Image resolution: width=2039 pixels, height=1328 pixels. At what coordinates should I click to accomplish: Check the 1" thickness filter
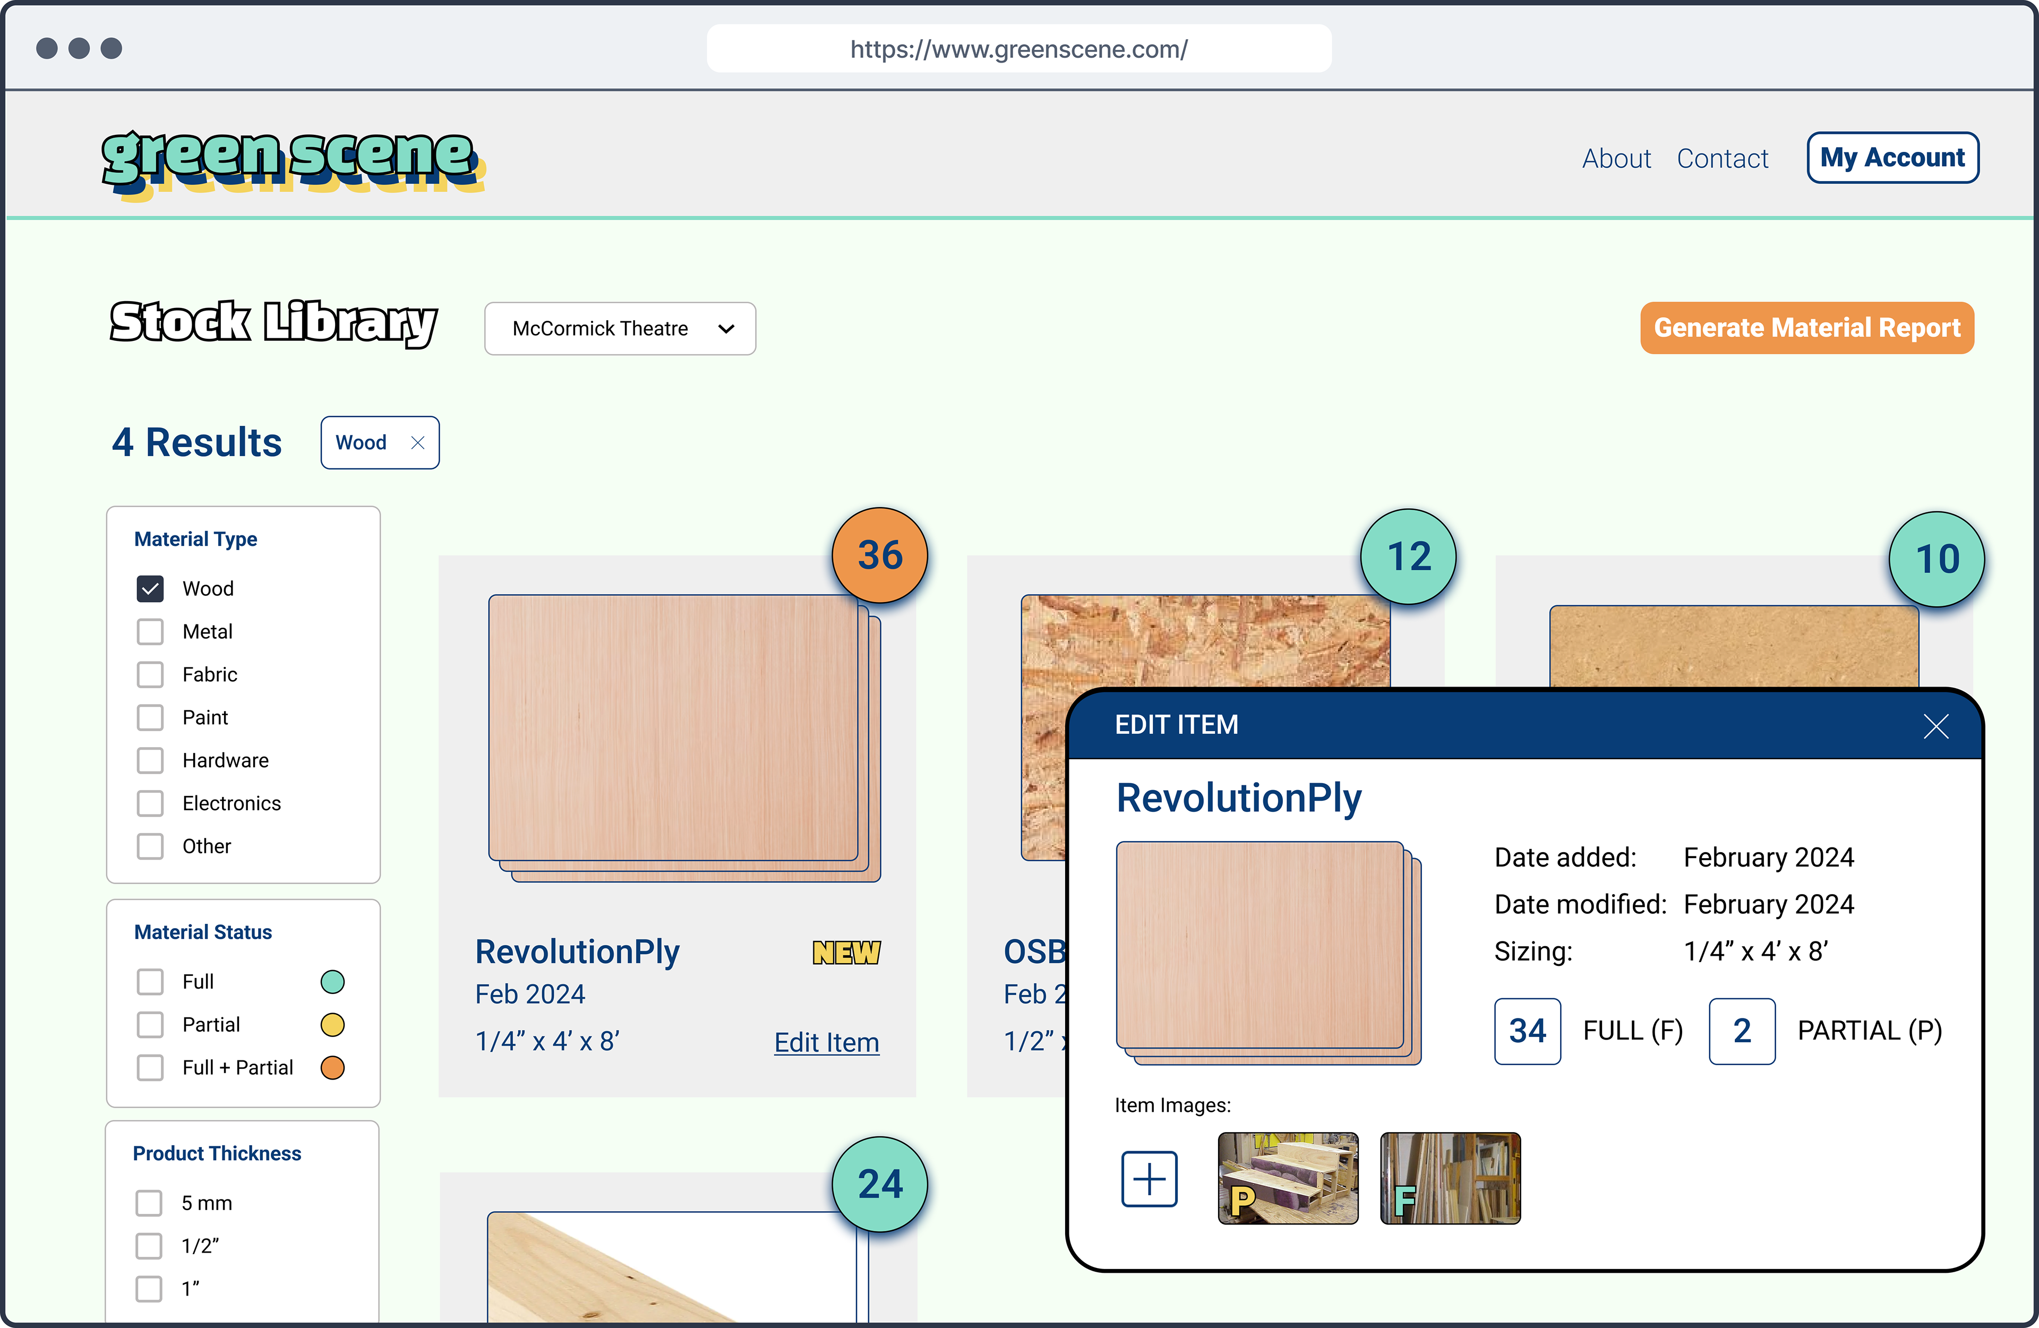click(x=149, y=1289)
